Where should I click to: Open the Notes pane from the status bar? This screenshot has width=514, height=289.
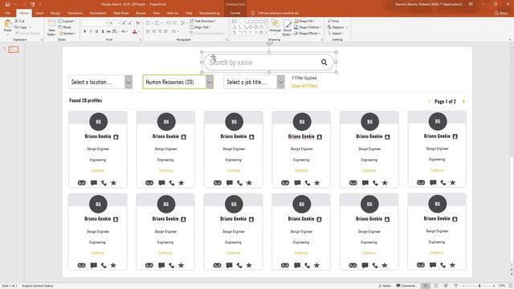384,286
